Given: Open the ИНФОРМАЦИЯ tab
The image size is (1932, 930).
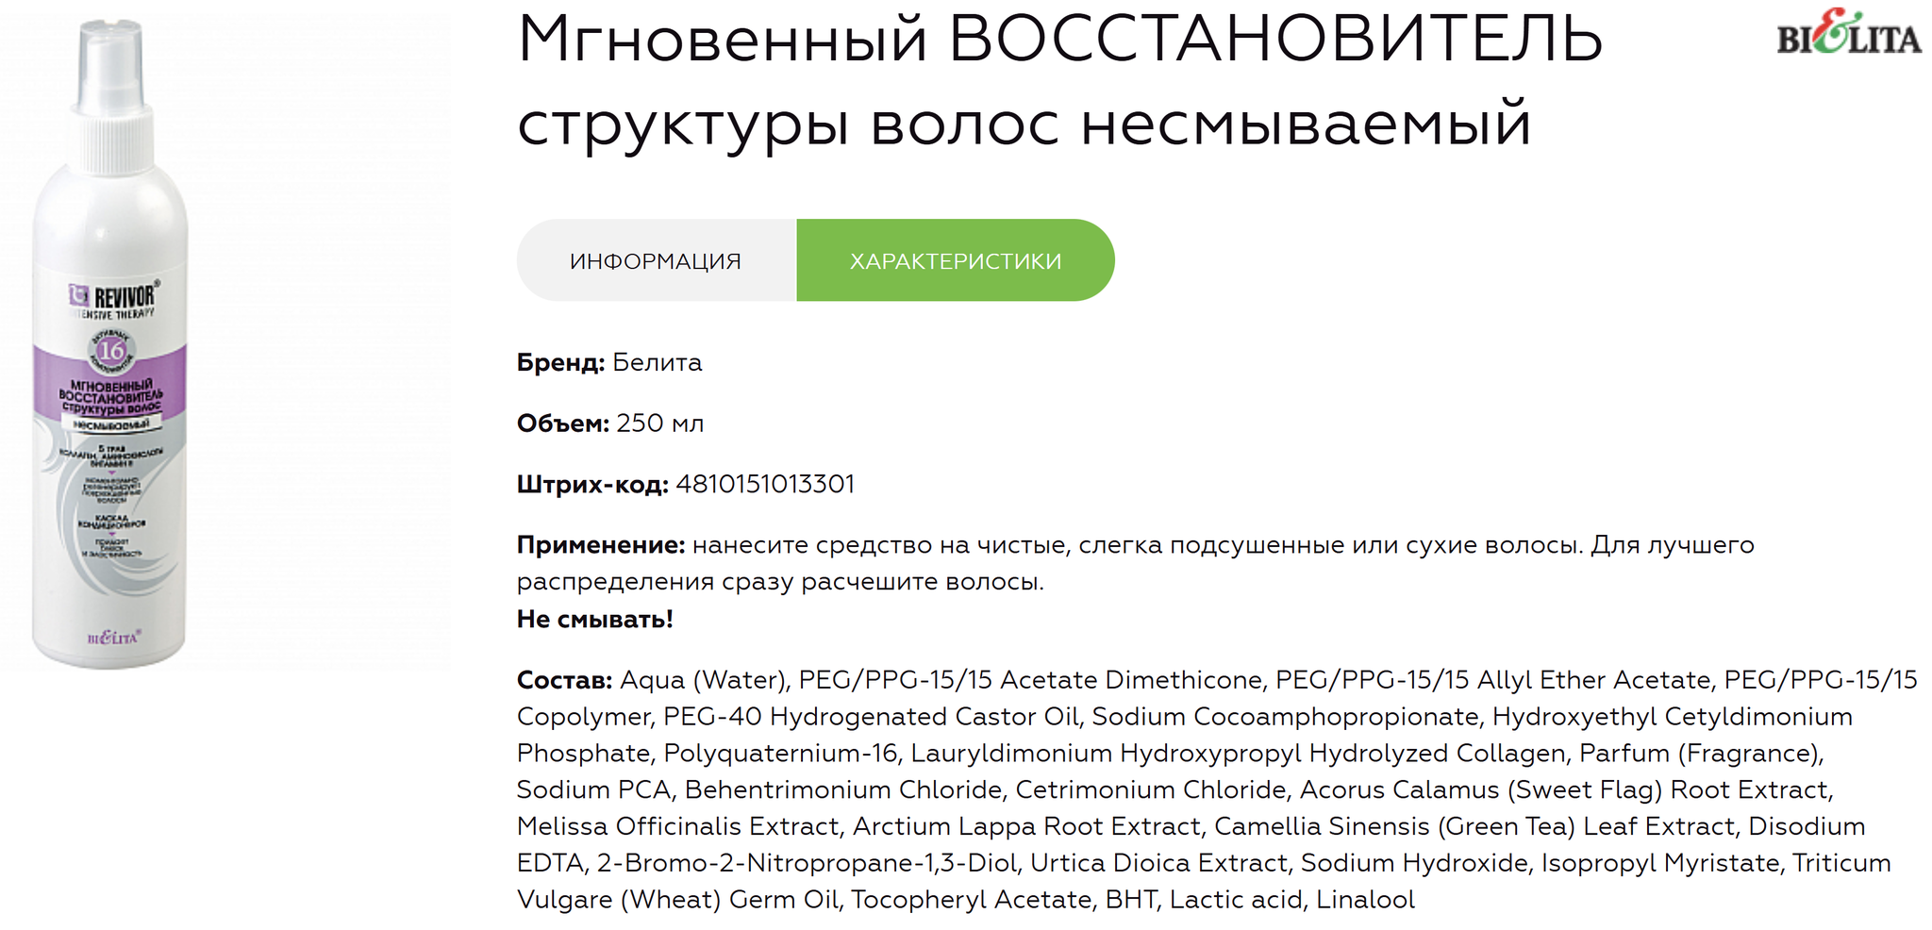Looking at the screenshot, I should pyautogui.click(x=657, y=260).
